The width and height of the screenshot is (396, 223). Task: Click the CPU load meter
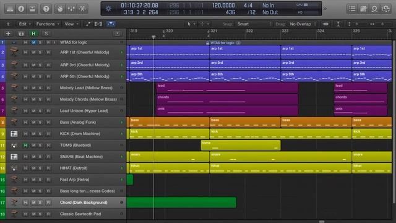pos(307,5)
